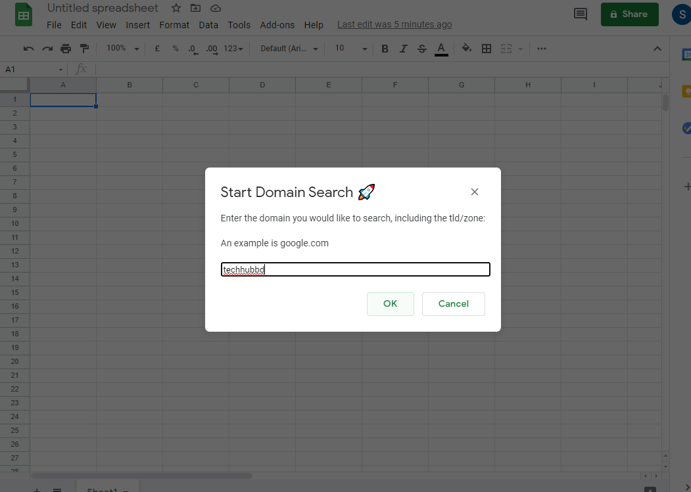
Task: Open the comment history icon
Action: (581, 14)
